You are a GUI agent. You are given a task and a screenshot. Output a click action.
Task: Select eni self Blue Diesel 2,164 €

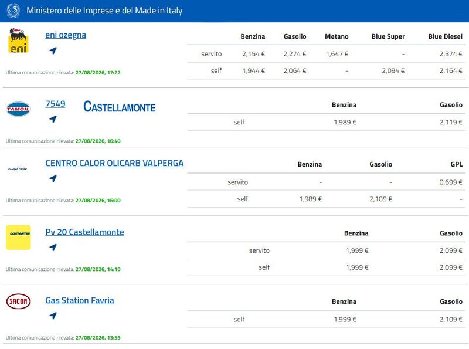point(451,70)
